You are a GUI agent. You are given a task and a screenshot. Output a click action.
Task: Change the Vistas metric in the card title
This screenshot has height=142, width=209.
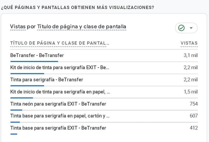pos(18,26)
